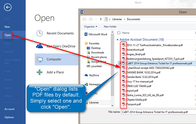This screenshot has height=124, width=196.
Task: Select Kari Finn's OneDrive location
Action: click(61, 46)
